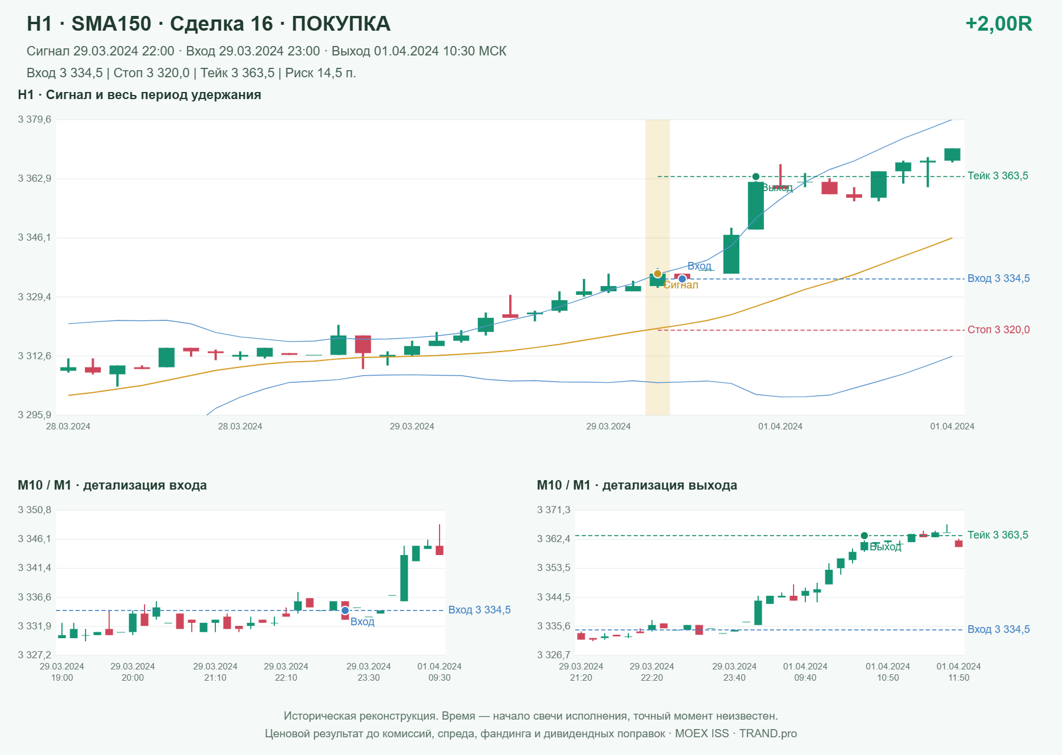Click the green Выход marker dot on H1 chart
The height and width of the screenshot is (755, 1062).
[756, 176]
